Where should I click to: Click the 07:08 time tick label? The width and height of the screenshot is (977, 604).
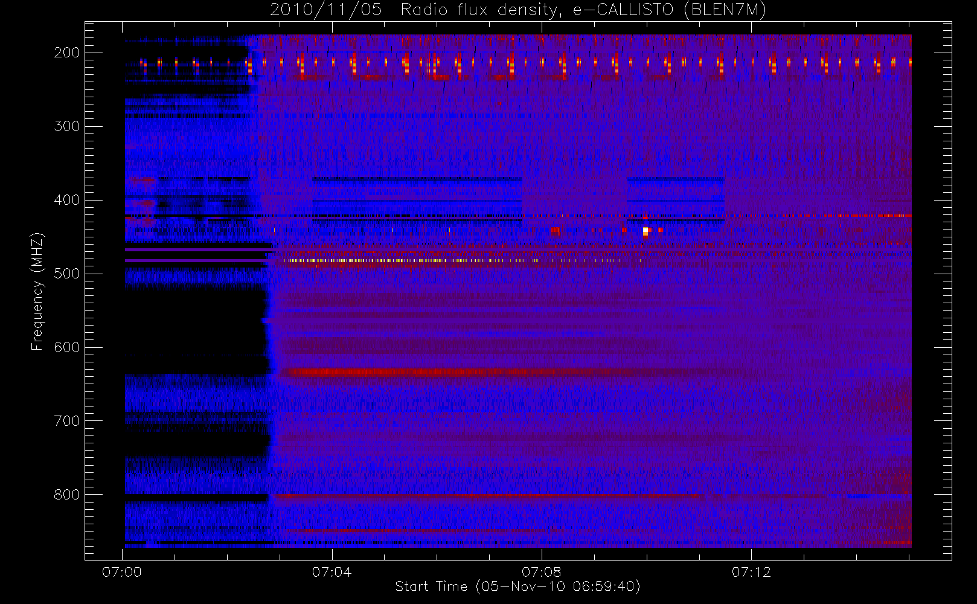(542, 572)
